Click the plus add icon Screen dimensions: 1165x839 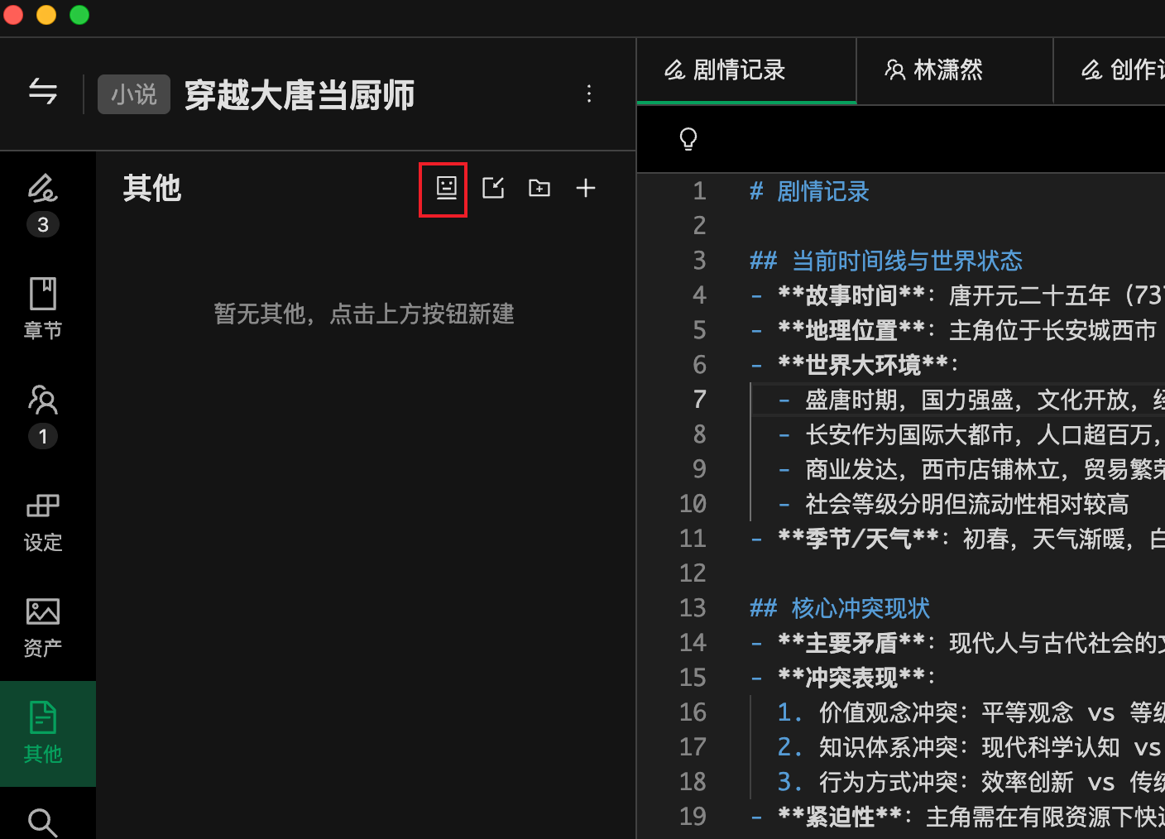pos(586,189)
